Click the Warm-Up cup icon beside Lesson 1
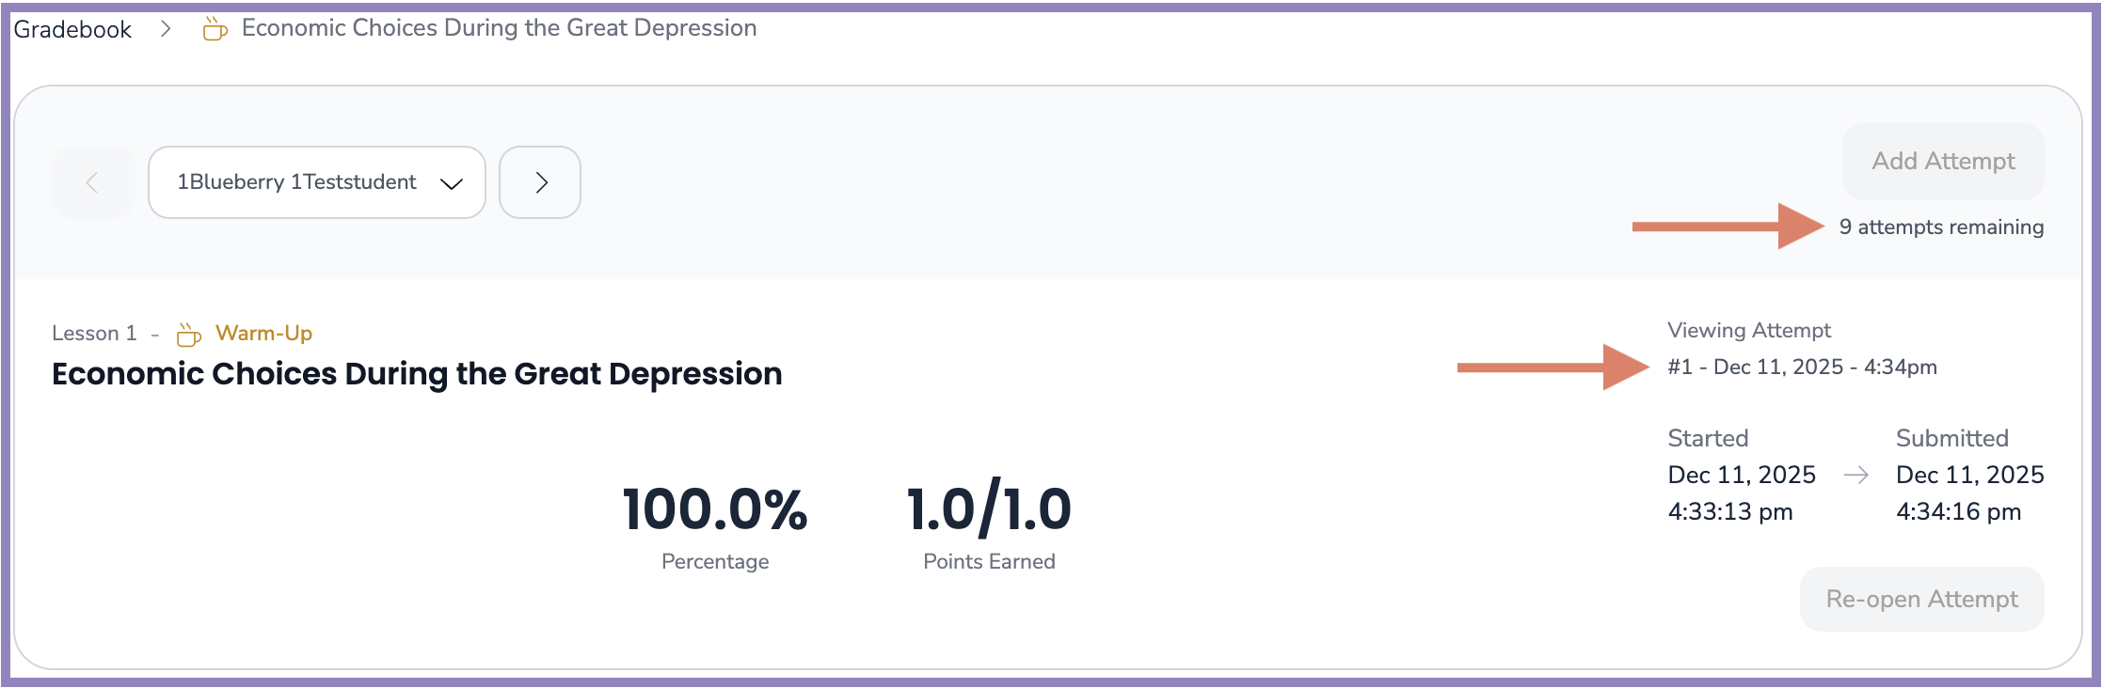 pos(189,335)
